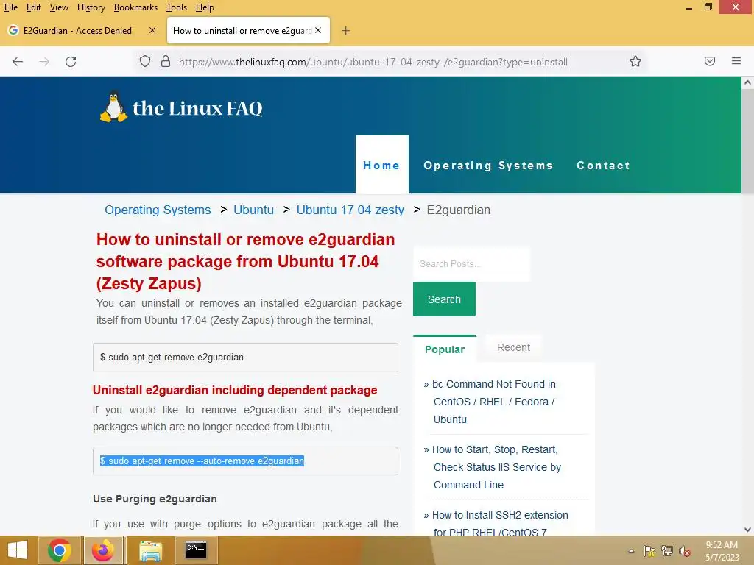Open the View menu
The height and width of the screenshot is (565, 754).
click(59, 7)
